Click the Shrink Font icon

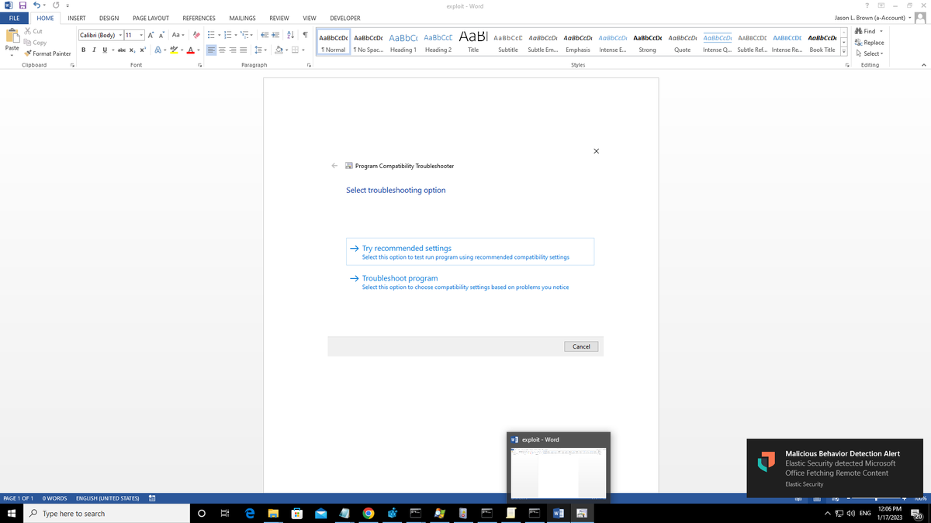pyautogui.click(x=161, y=35)
